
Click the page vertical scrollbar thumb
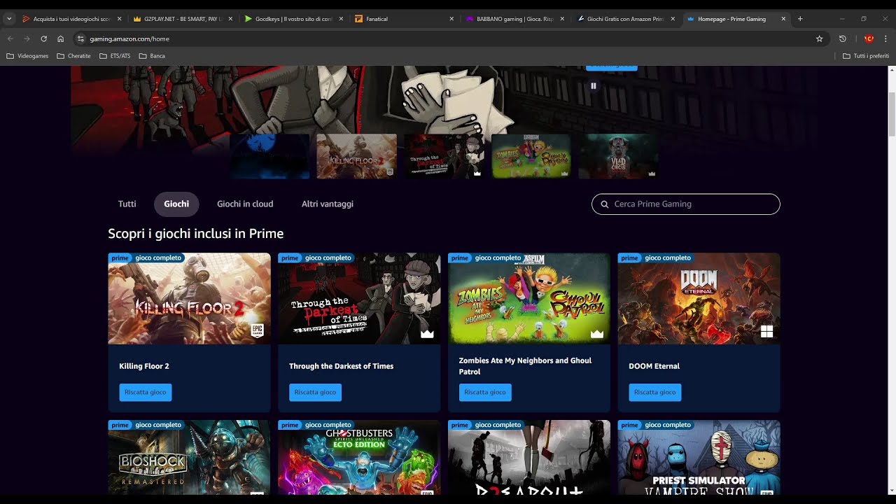pos(892,113)
